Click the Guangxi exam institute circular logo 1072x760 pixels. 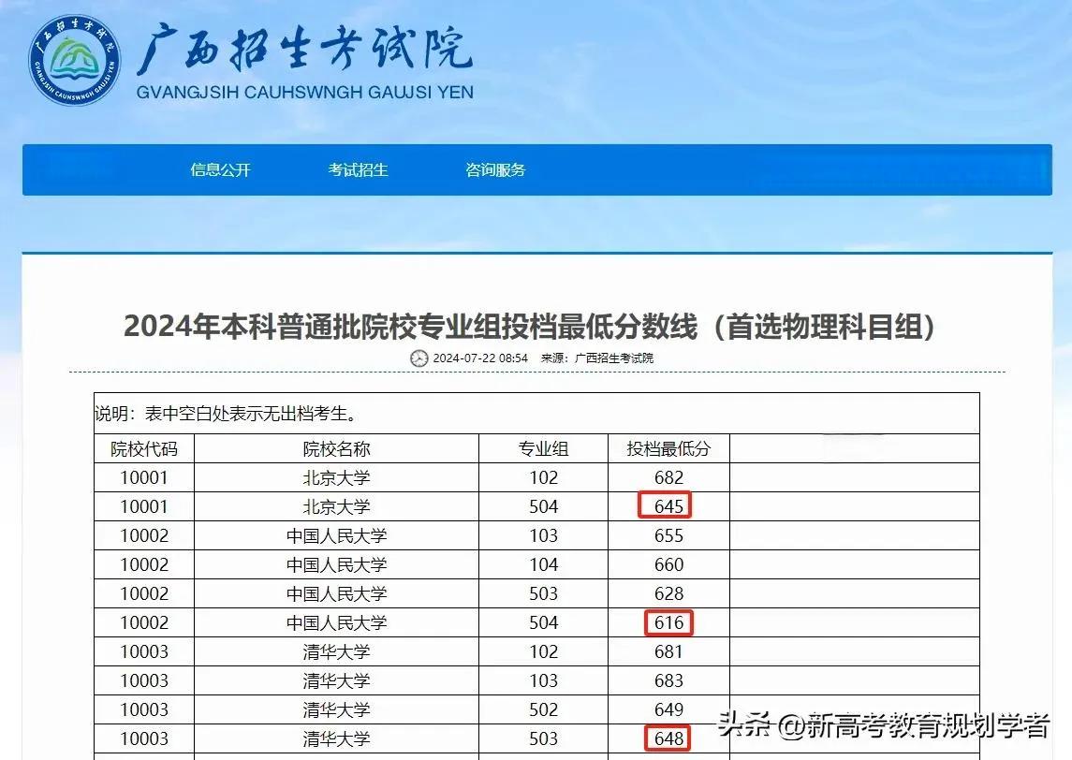(x=73, y=59)
